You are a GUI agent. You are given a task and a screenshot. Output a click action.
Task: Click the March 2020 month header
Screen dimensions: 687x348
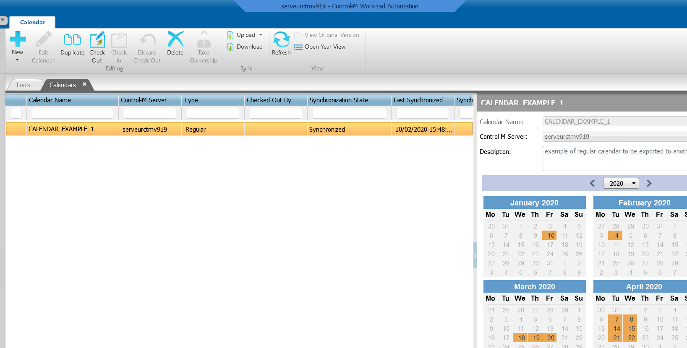[534, 286]
